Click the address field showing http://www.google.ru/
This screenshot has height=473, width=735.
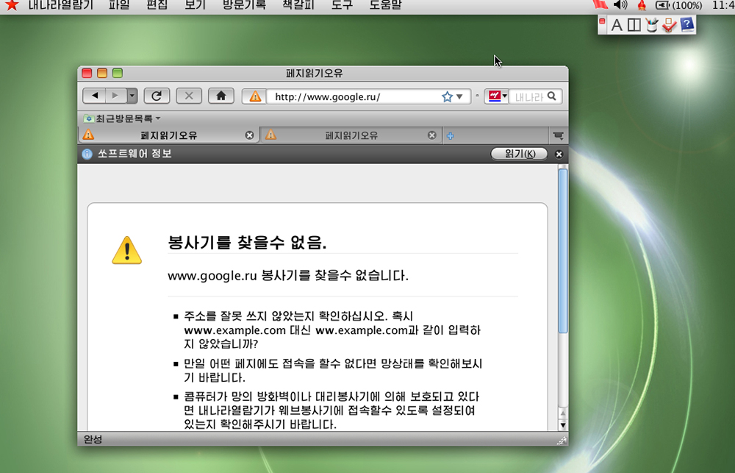pyautogui.click(x=353, y=96)
